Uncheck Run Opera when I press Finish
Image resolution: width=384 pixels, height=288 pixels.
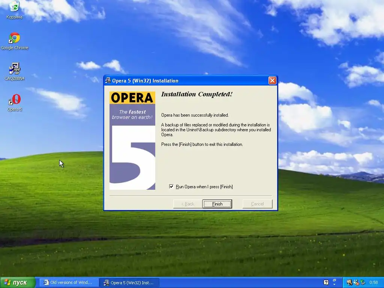point(171,187)
